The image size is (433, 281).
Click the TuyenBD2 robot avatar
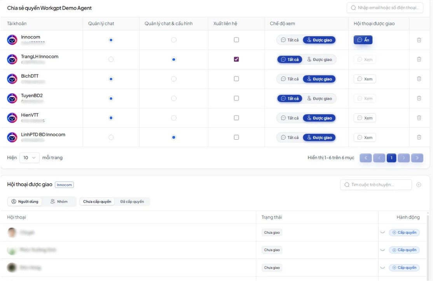click(x=12, y=99)
